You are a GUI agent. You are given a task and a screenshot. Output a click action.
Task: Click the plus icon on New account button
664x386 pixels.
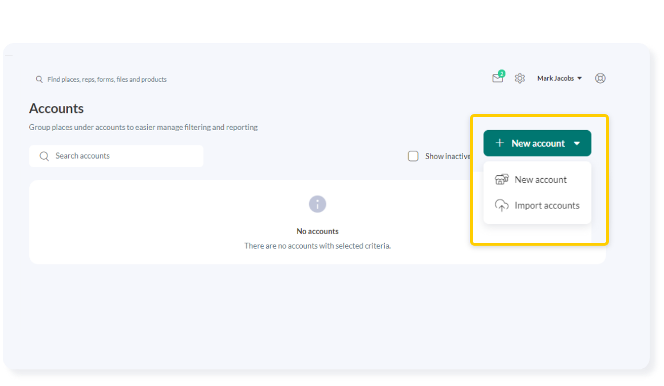500,143
